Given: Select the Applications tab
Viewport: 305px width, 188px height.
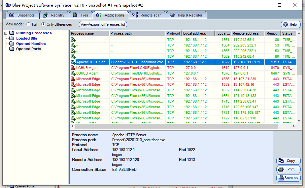Looking at the screenshot, I should [111, 15].
